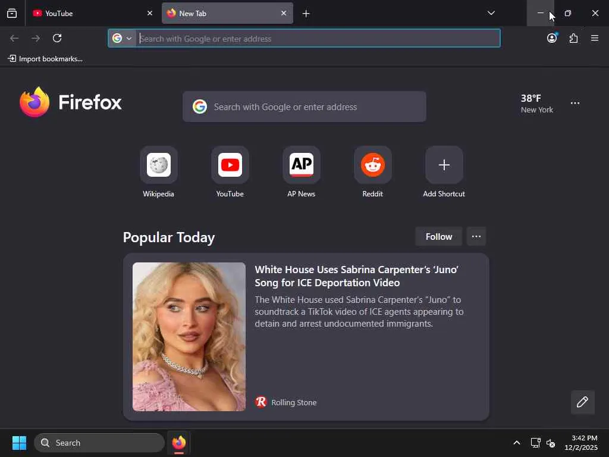Open the clock showing 3:42 PM

pyautogui.click(x=581, y=443)
